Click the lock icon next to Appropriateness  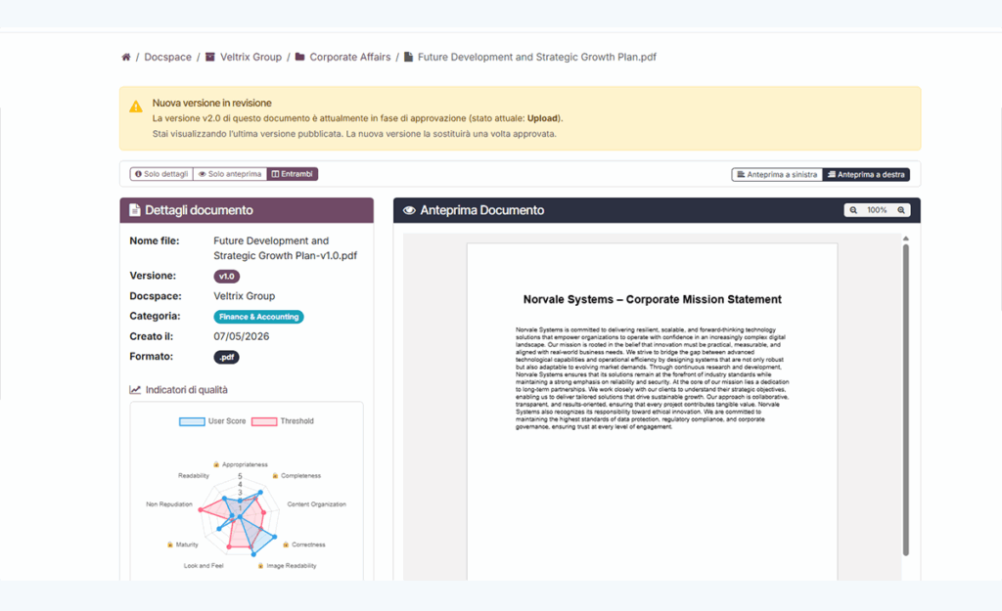pos(216,464)
